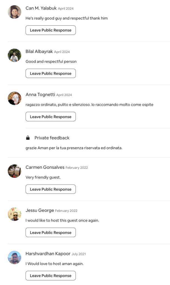
Task: Leave public response to Anna Tognetti
Action: pos(51,117)
